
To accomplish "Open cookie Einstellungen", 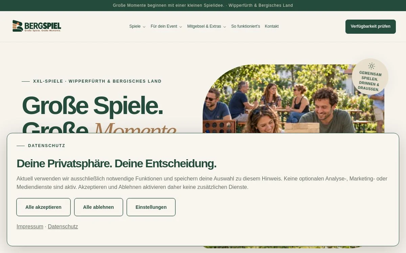I will (151, 207).
